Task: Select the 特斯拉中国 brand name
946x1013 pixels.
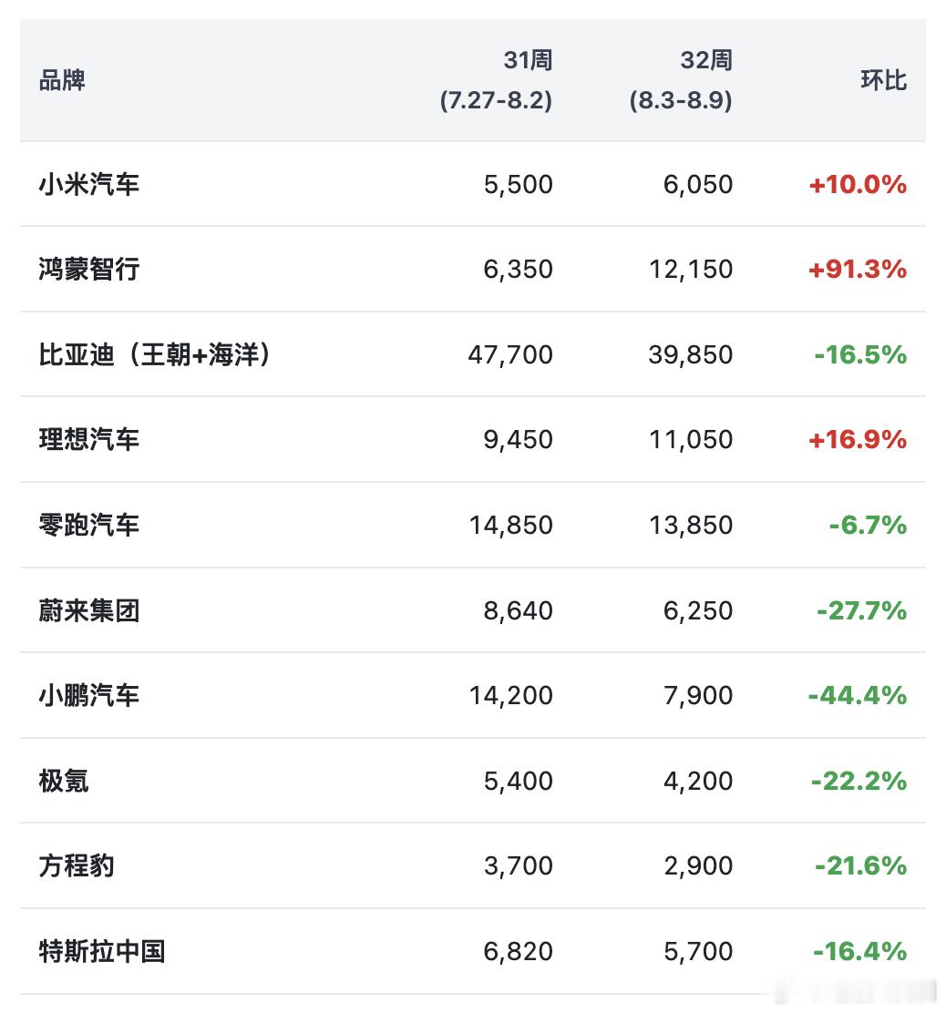Action: pos(102,952)
